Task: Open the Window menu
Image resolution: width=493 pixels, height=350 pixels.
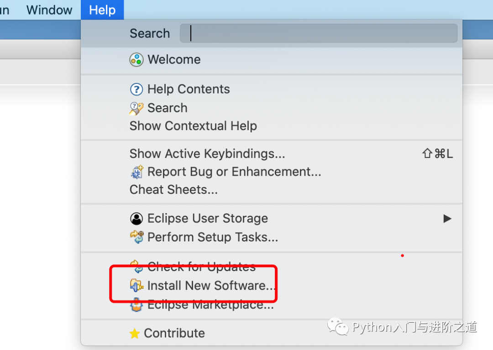Action: coord(49,10)
